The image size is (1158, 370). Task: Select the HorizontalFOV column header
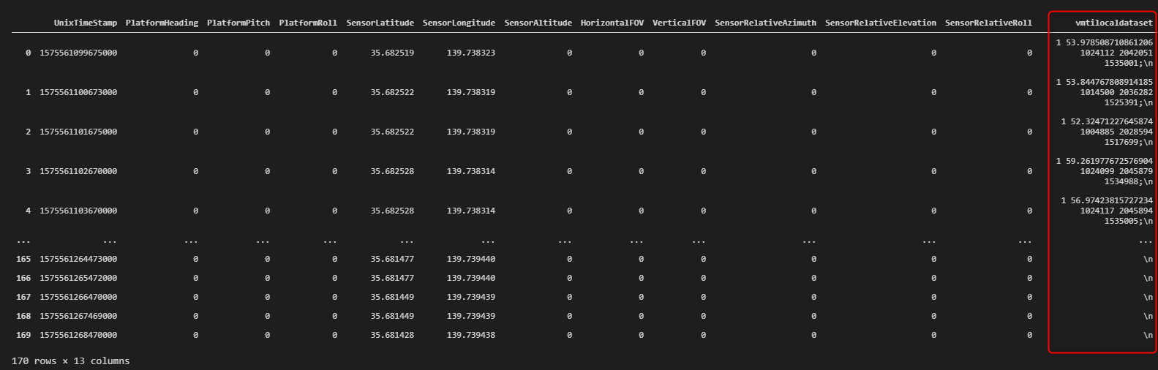point(612,23)
